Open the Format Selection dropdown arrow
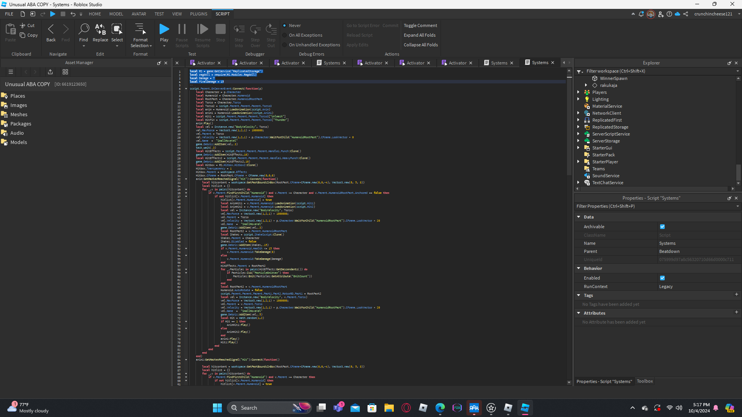The image size is (742, 417). pos(151,46)
